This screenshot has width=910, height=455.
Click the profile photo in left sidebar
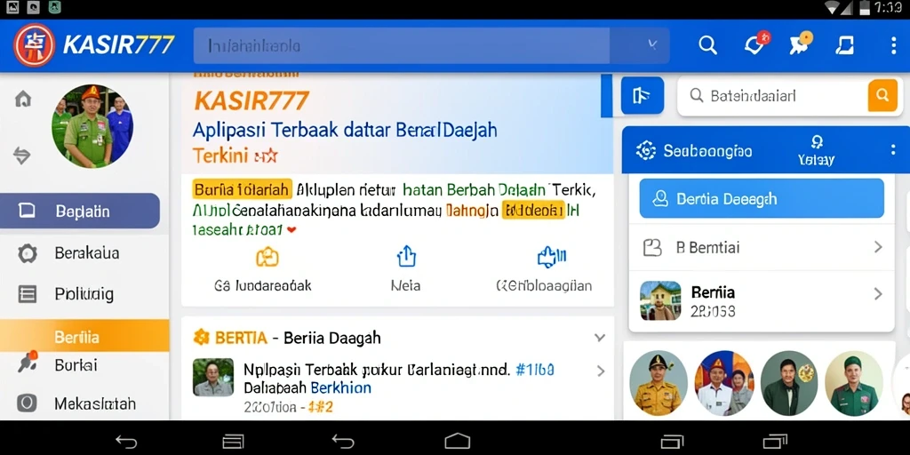92,126
